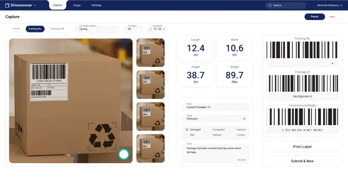Open the Cargo tab
Screen dimensions: 348x192
point(77,5)
